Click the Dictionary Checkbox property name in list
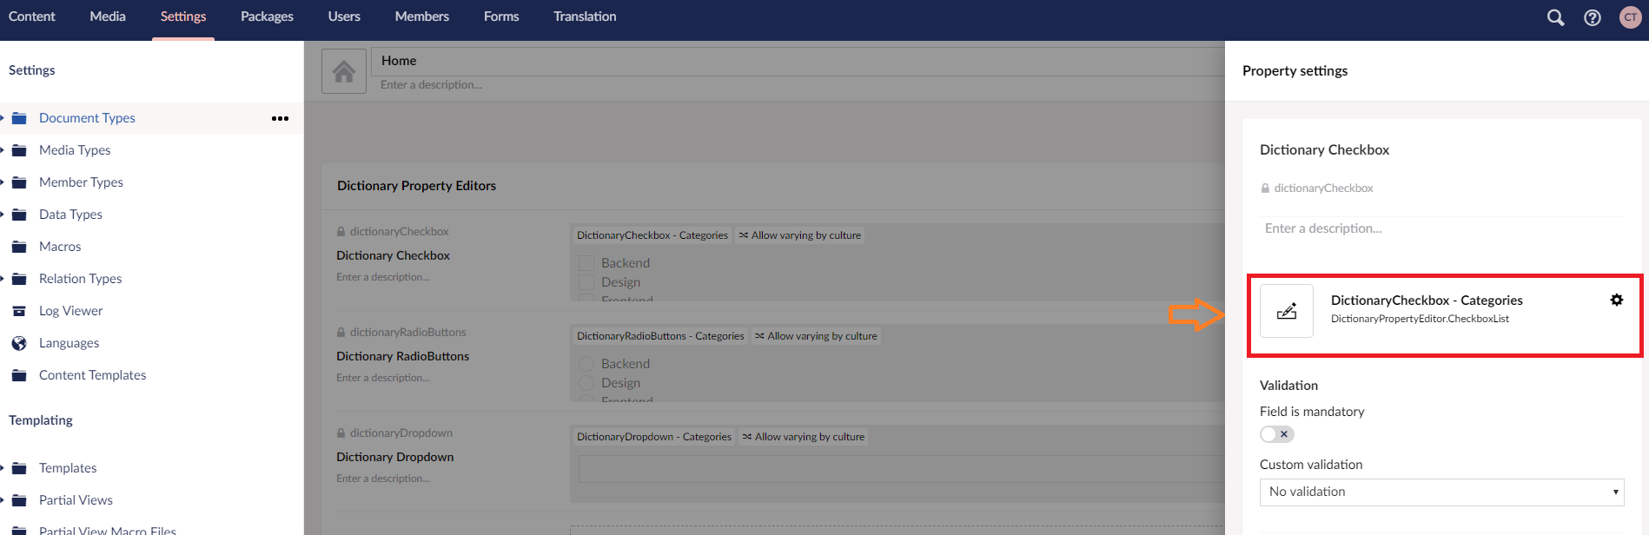This screenshot has width=1649, height=535. pyautogui.click(x=393, y=255)
